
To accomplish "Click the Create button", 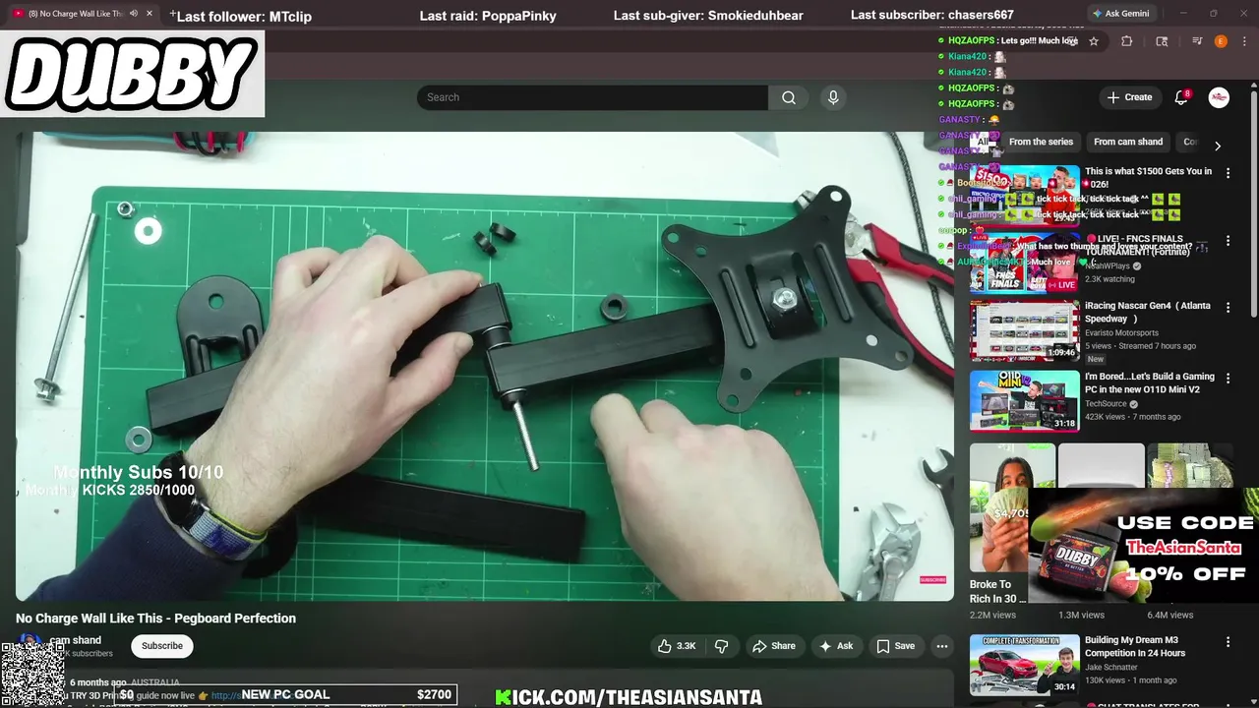I will (1129, 97).
